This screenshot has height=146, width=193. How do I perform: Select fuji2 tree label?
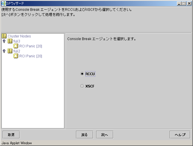pyautogui.click(x=17, y=51)
